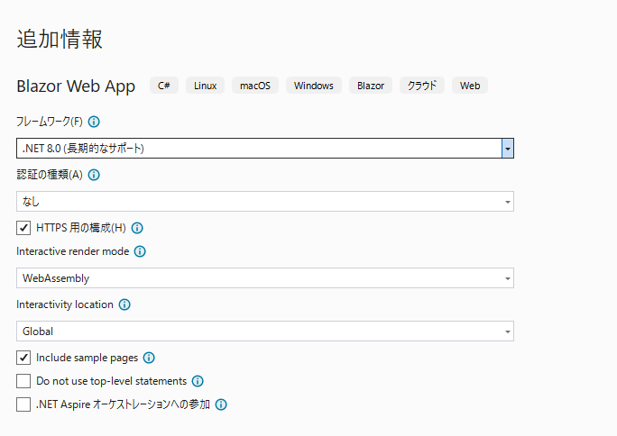617x436 pixels.
Task: Open the 認証の種類 dropdown showing なし
Action: click(x=265, y=202)
